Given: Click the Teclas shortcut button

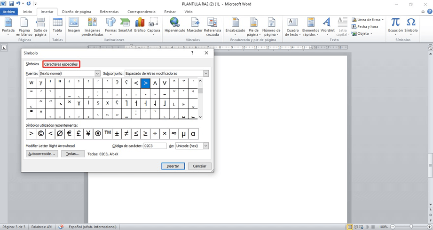Looking at the screenshot, I should [72, 154].
